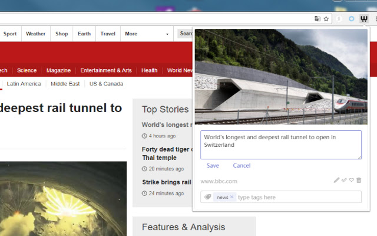Open the Sport section

[x=10, y=34]
